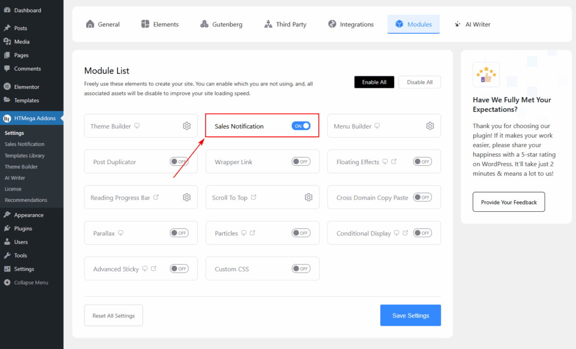This screenshot has width=576, height=349.
Task: Turn off the Sales Notification toggle
Action: 301,126
